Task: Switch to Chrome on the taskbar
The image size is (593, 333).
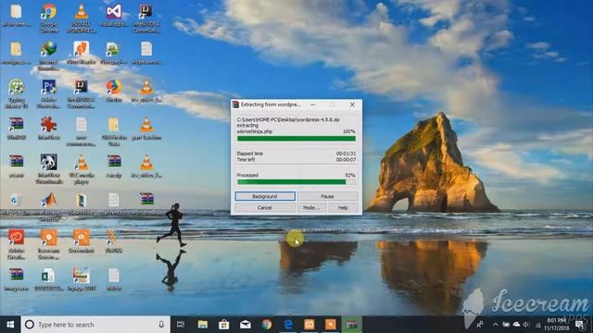Action: [x=267, y=325]
